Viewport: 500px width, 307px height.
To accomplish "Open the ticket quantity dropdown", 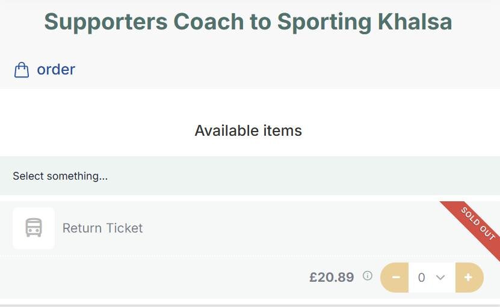I will click(x=431, y=278).
